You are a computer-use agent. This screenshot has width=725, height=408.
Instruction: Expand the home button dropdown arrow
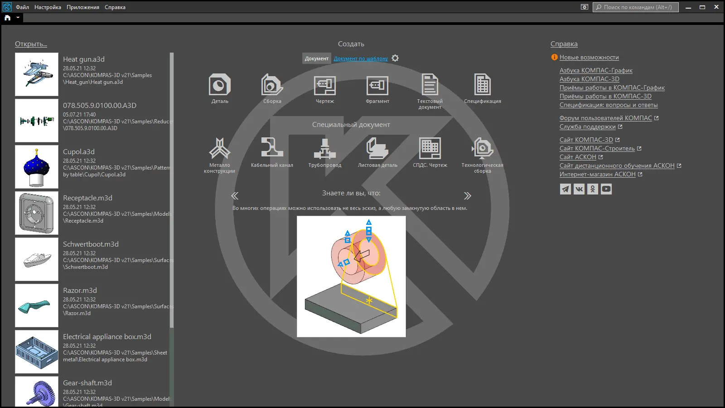coord(18,18)
